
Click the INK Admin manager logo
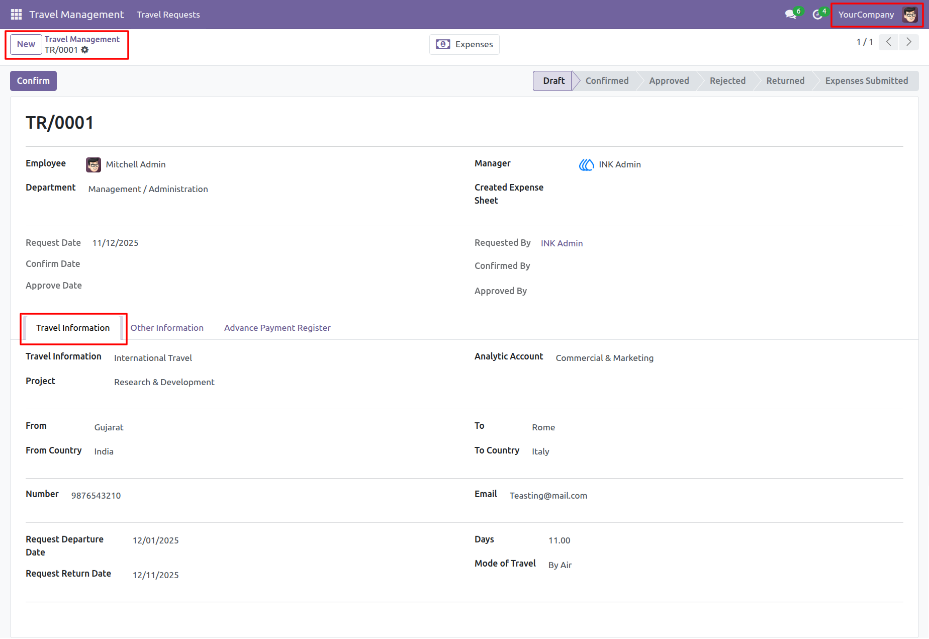pyautogui.click(x=586, y=164)
